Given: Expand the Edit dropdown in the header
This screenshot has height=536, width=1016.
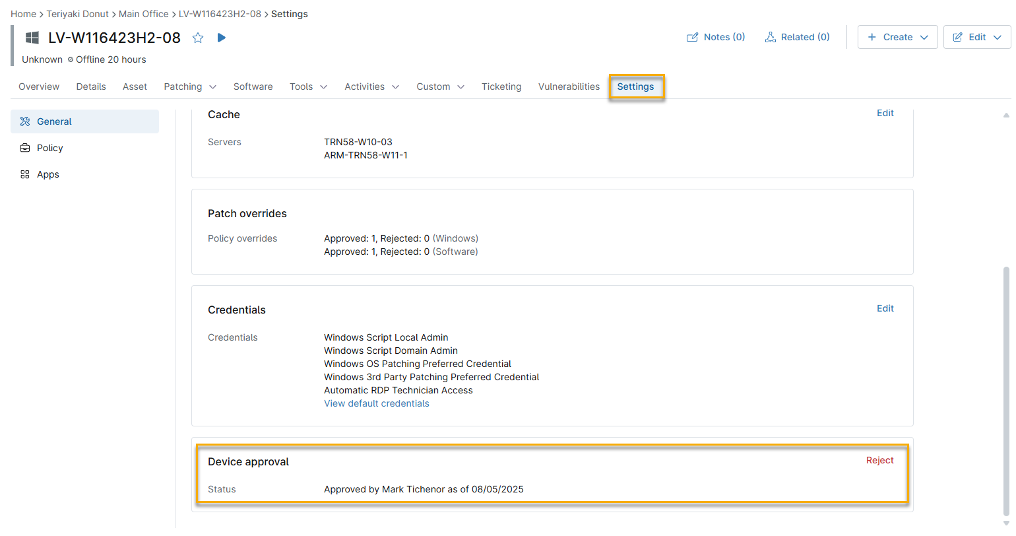Looking at the screenshot, I should (977, 38).
